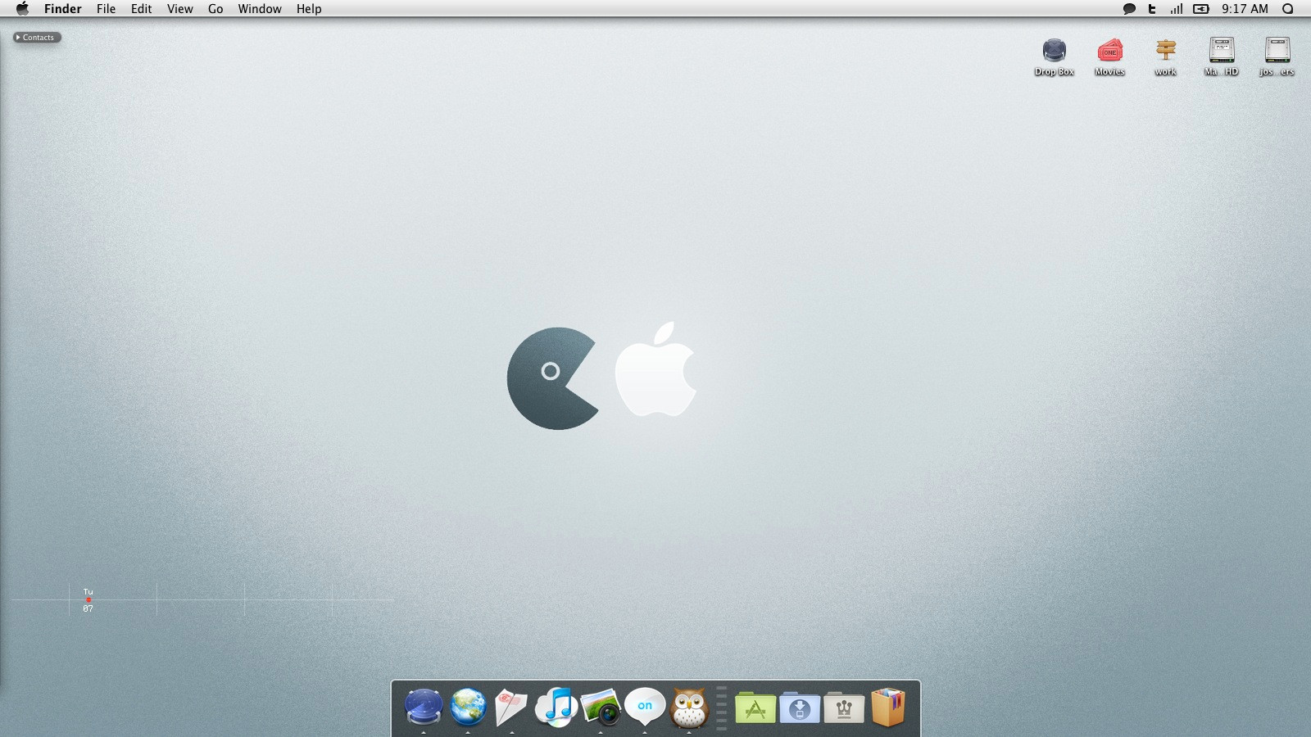Image resolution: width=1311 pixels, height=737 pixels.
Task: Open the photo and camera dock icon
Action: point(601,707)
